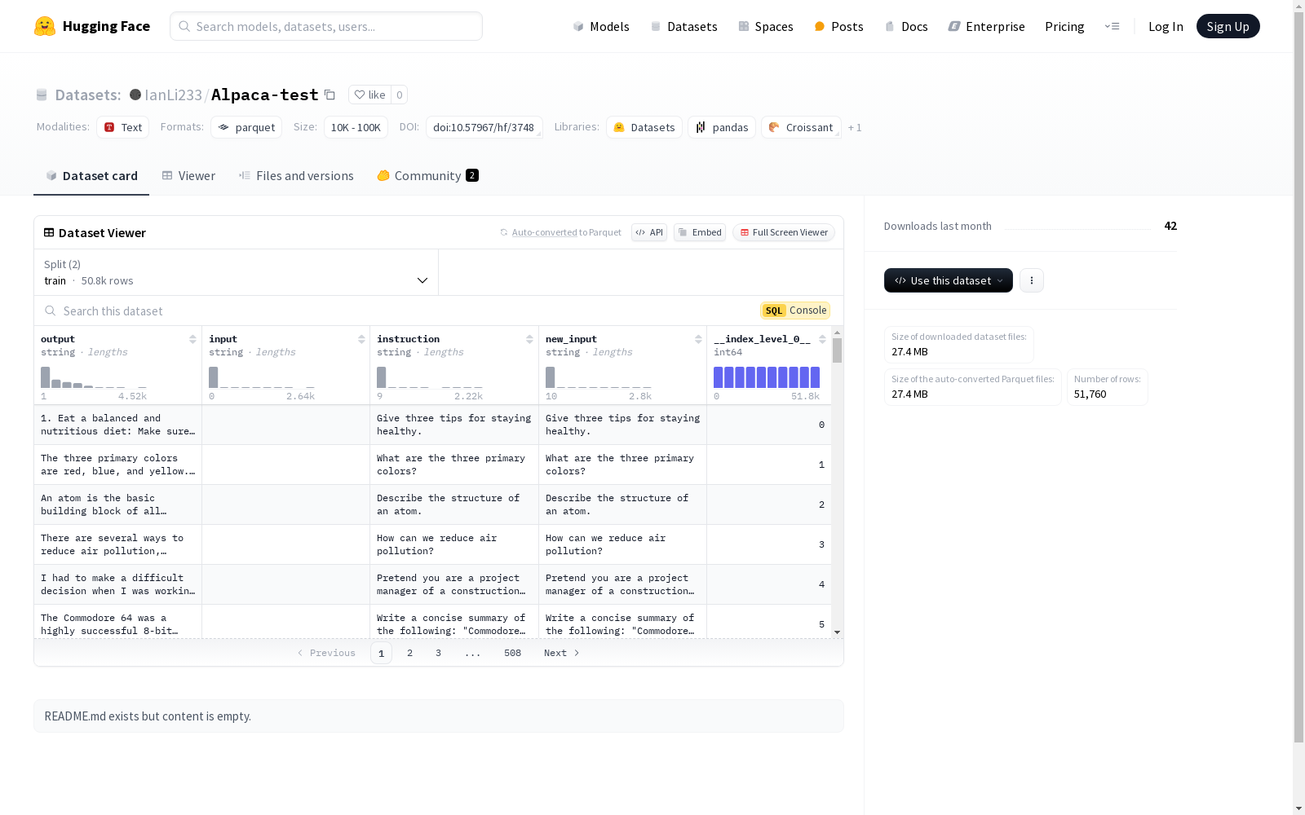Click Next page in pagination
The width and height of the screenshot is (1305, 815).
point(562,653)
